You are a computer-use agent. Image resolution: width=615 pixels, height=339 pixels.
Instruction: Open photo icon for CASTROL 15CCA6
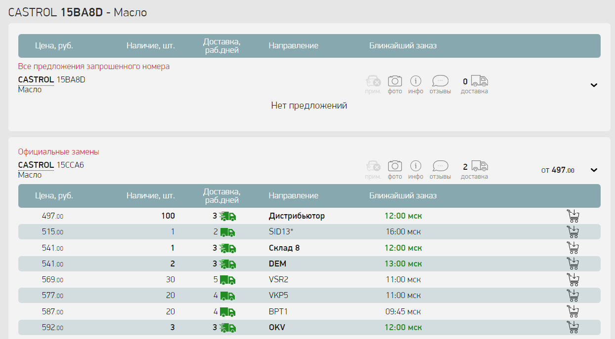point(395,166)
